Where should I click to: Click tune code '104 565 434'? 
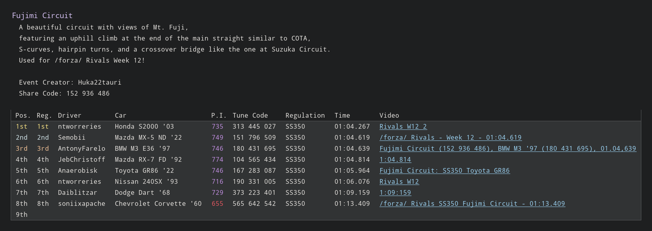click(x=254, y=159)
